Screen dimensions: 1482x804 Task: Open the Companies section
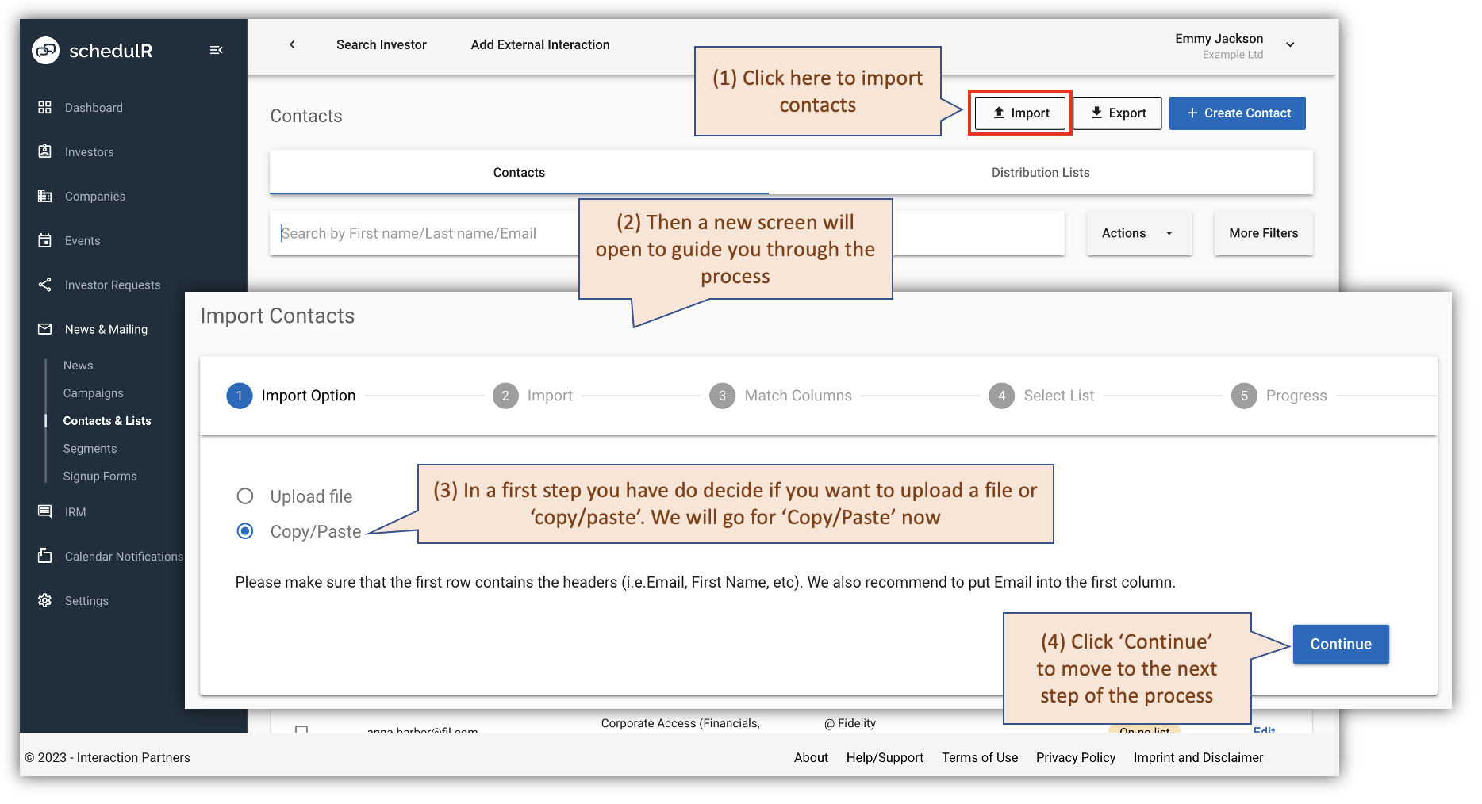click(x=94, y=196)
